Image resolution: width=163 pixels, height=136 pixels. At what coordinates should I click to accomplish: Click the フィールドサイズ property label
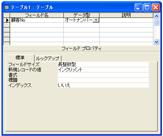pyautogui.click(x=24, y=64)
